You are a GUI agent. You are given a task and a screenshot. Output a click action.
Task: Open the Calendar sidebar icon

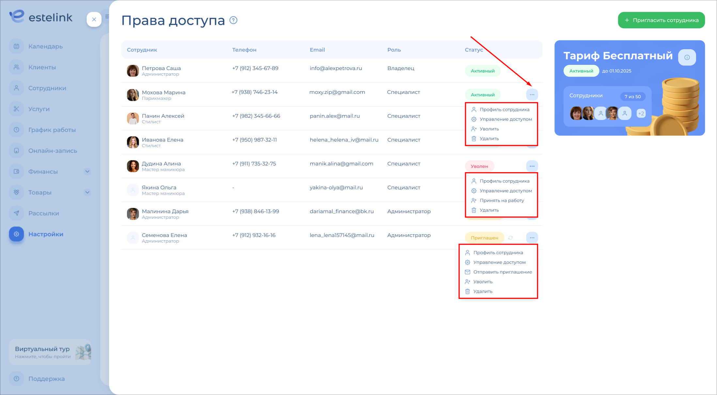[16, 46]
